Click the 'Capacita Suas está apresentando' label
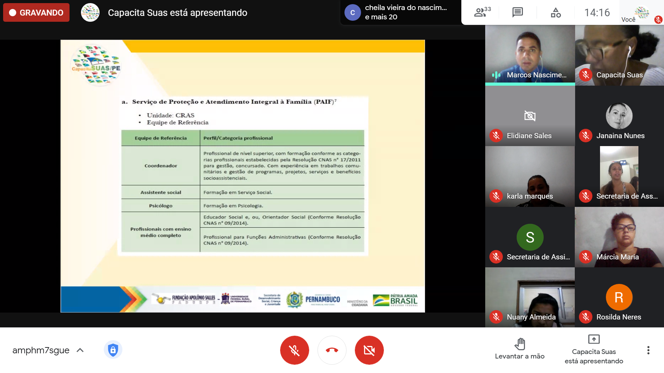The height and width of the screenshot is (373, 664). [x=177, y=13]
